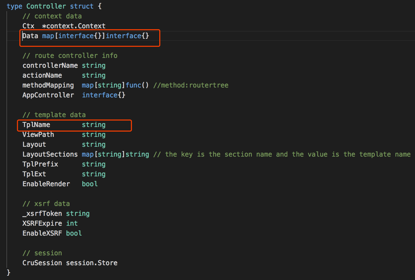415x280 pixels.
Task: Click the "bool" type after EnableRender
Action: tap(90, 184)
